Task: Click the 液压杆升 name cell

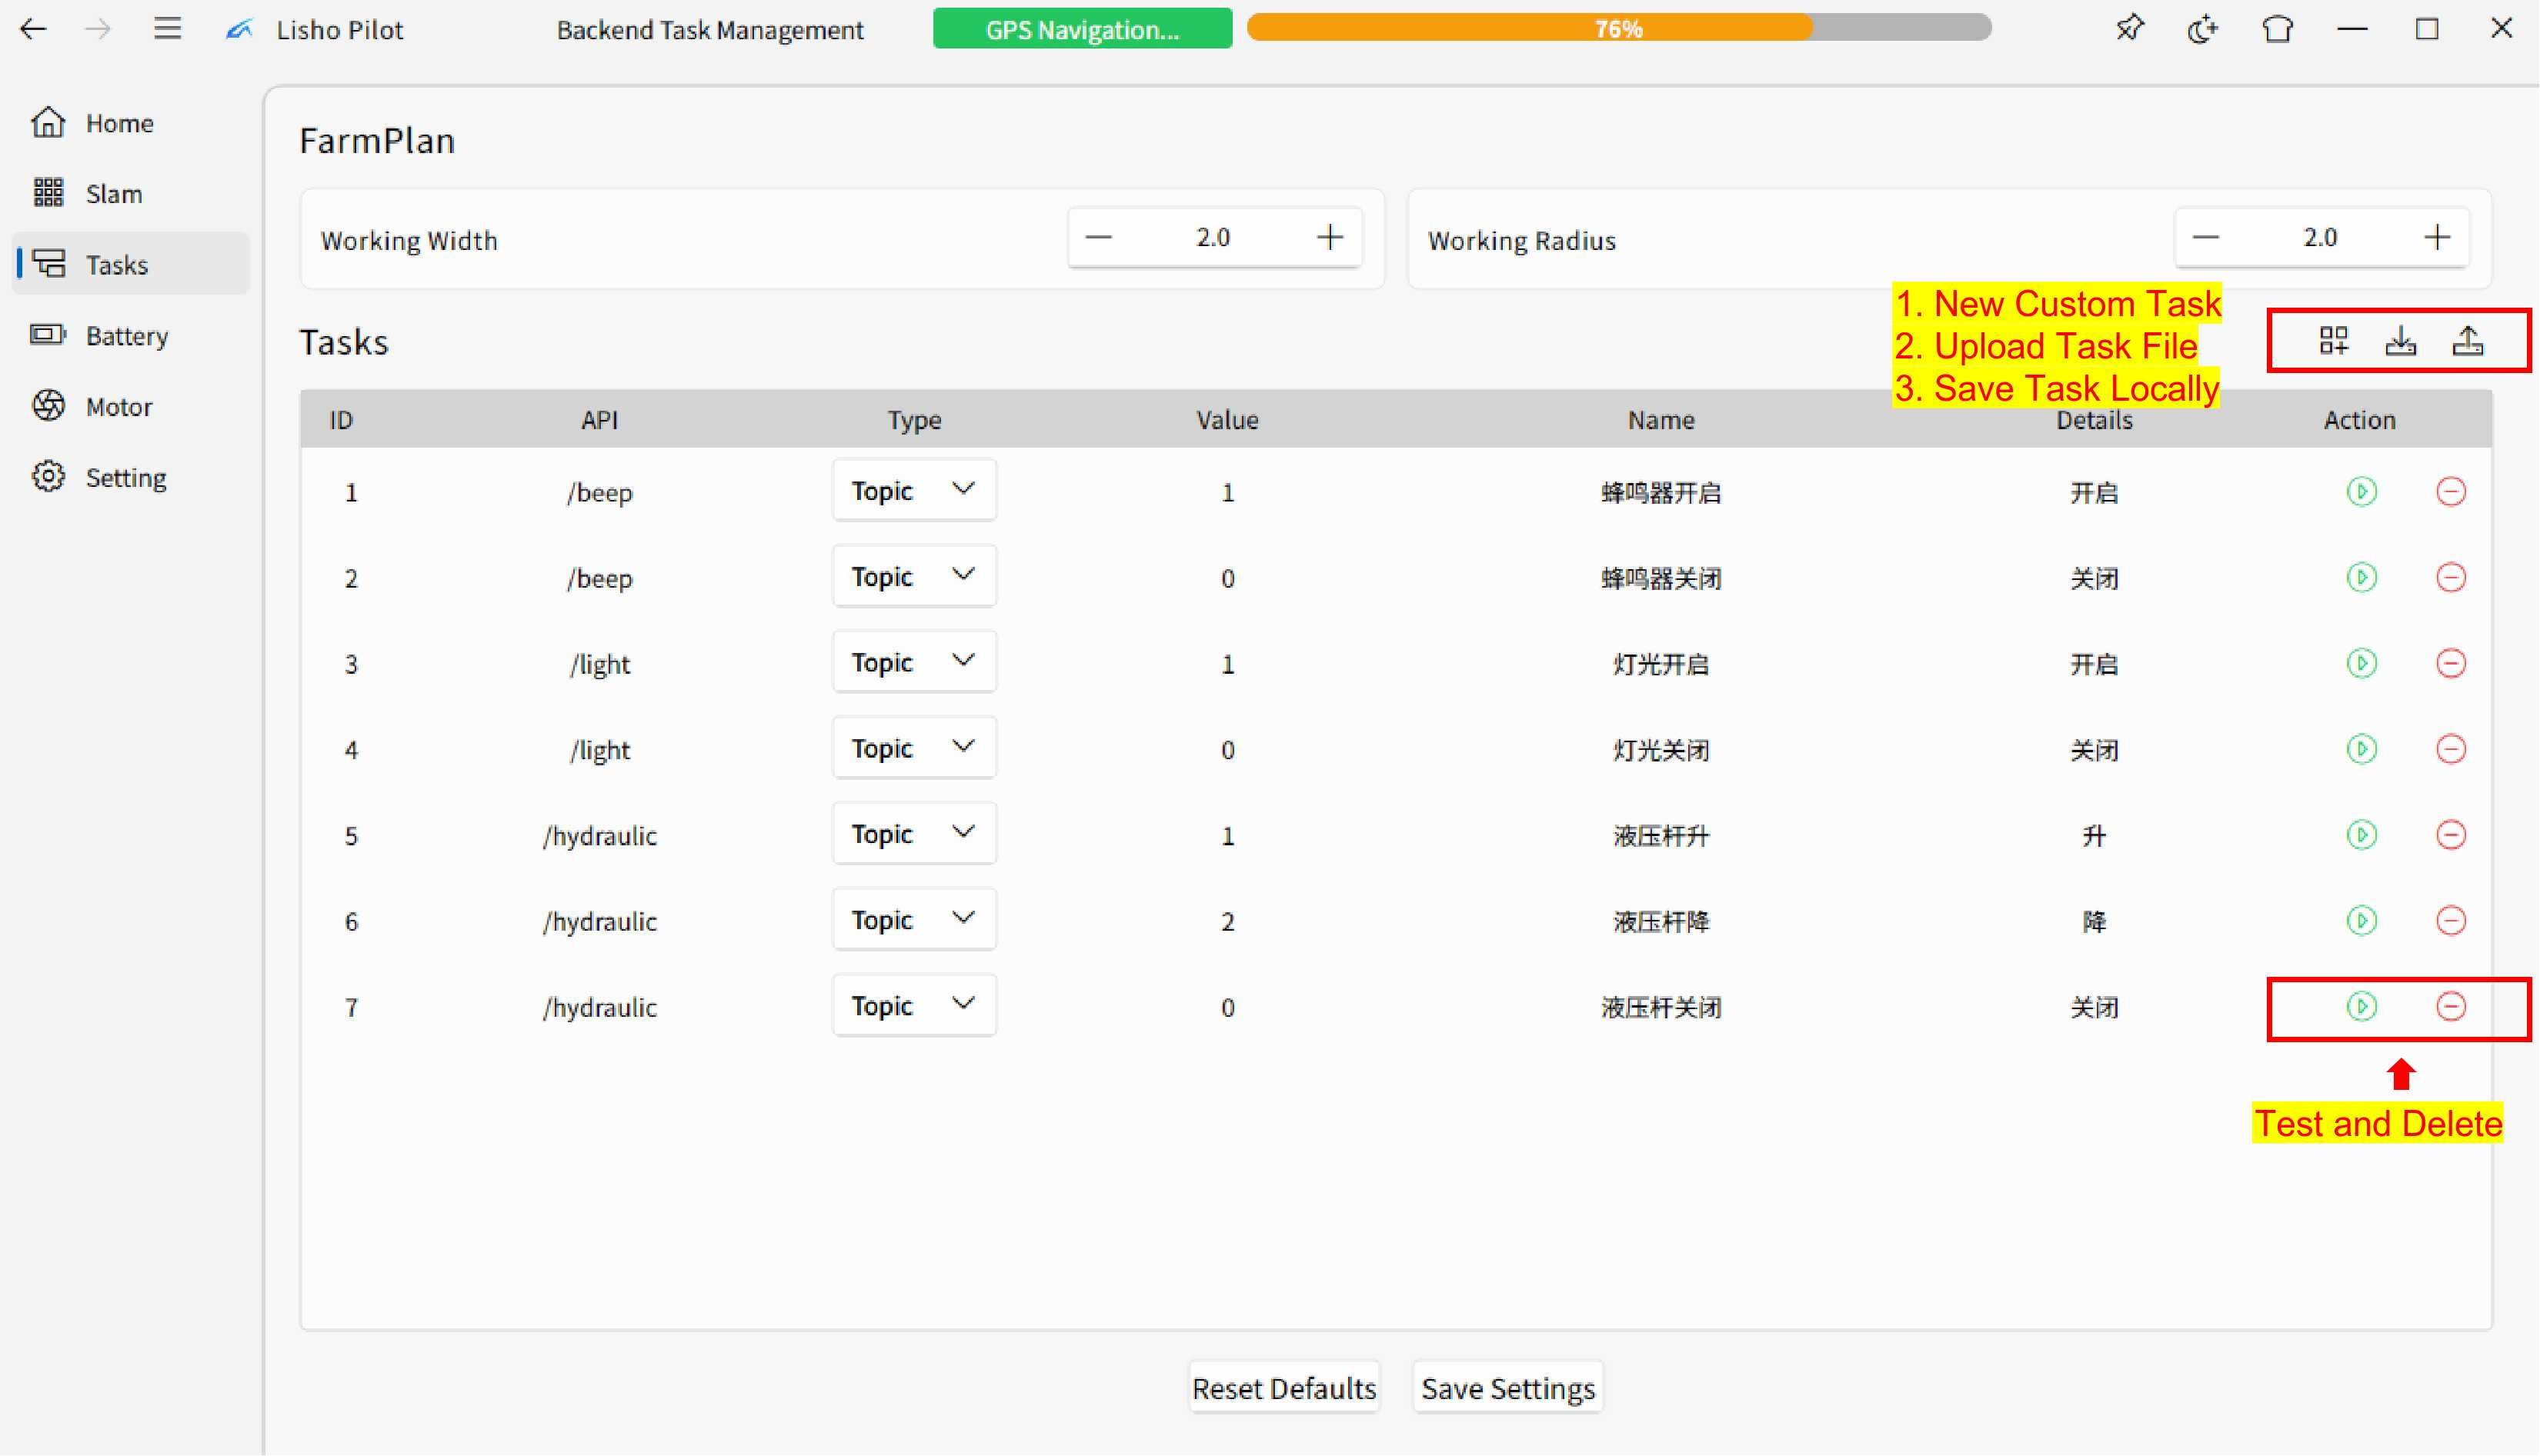Action: (x=1661, y=836)
